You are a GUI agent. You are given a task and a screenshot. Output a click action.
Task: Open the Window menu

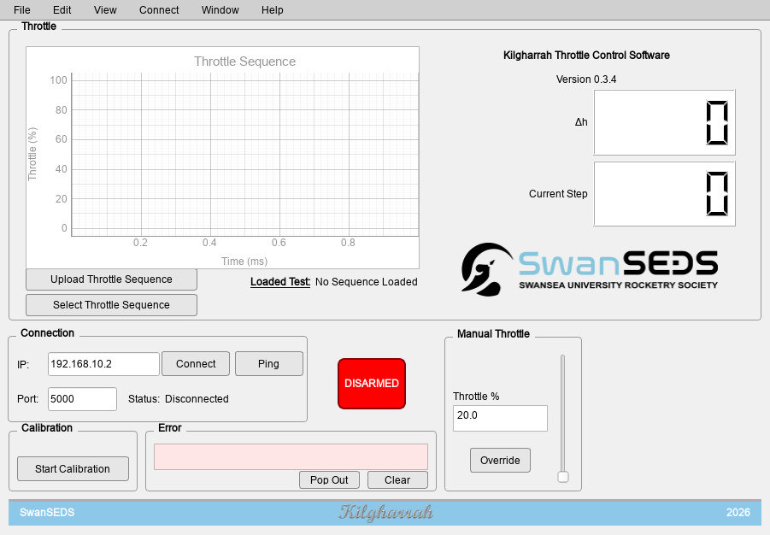[220, 9]
